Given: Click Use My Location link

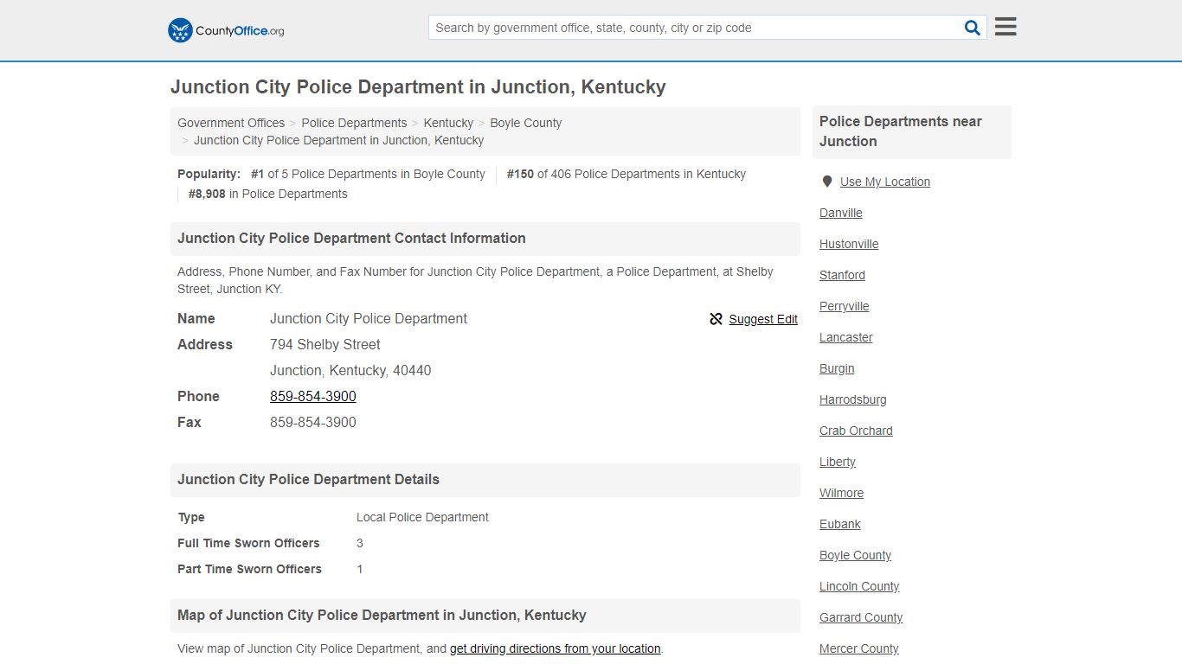Looking at the screenshot, I should click(885, 182).
